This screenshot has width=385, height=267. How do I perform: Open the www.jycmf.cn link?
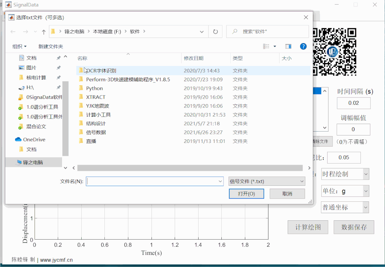57,260
